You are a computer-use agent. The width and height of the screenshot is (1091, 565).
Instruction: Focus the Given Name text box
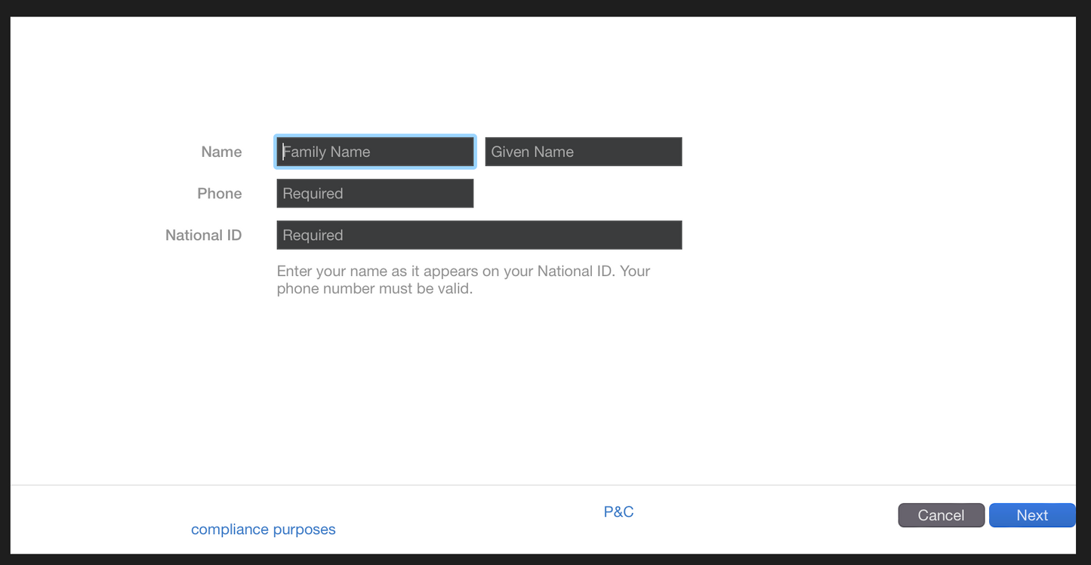point(583,152)
